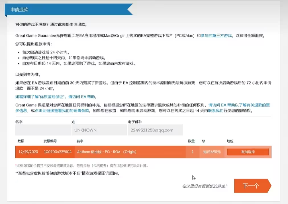288x204 pixels.
Task: Click the 发票编号 column header
Action: [50, 141]
